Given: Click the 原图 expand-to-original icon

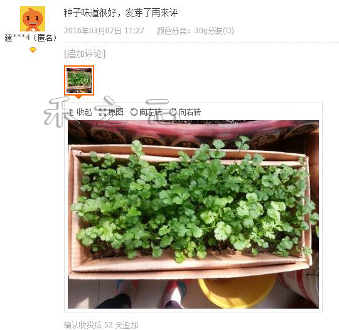Looking at the screenshot, I should coord(102,112).
